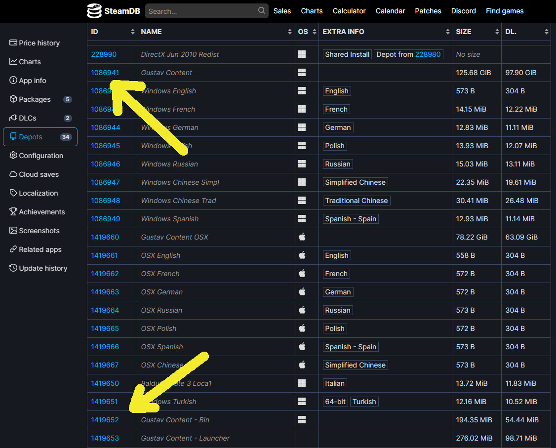
Task: Open Depot from 228980 link
Action: (x=428, y=54)
